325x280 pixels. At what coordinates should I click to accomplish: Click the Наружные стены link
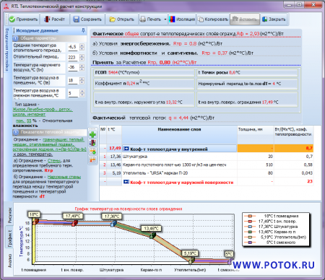pos(64,177)
